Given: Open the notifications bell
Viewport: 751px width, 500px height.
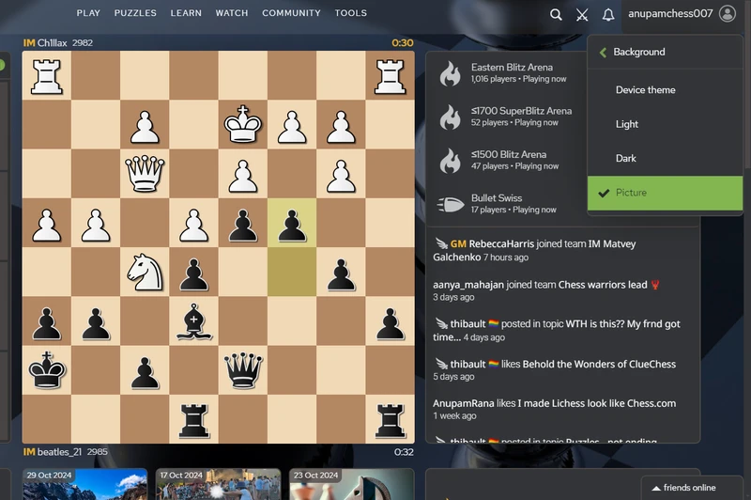Looking at the screenshot, I should click(608, 14).
